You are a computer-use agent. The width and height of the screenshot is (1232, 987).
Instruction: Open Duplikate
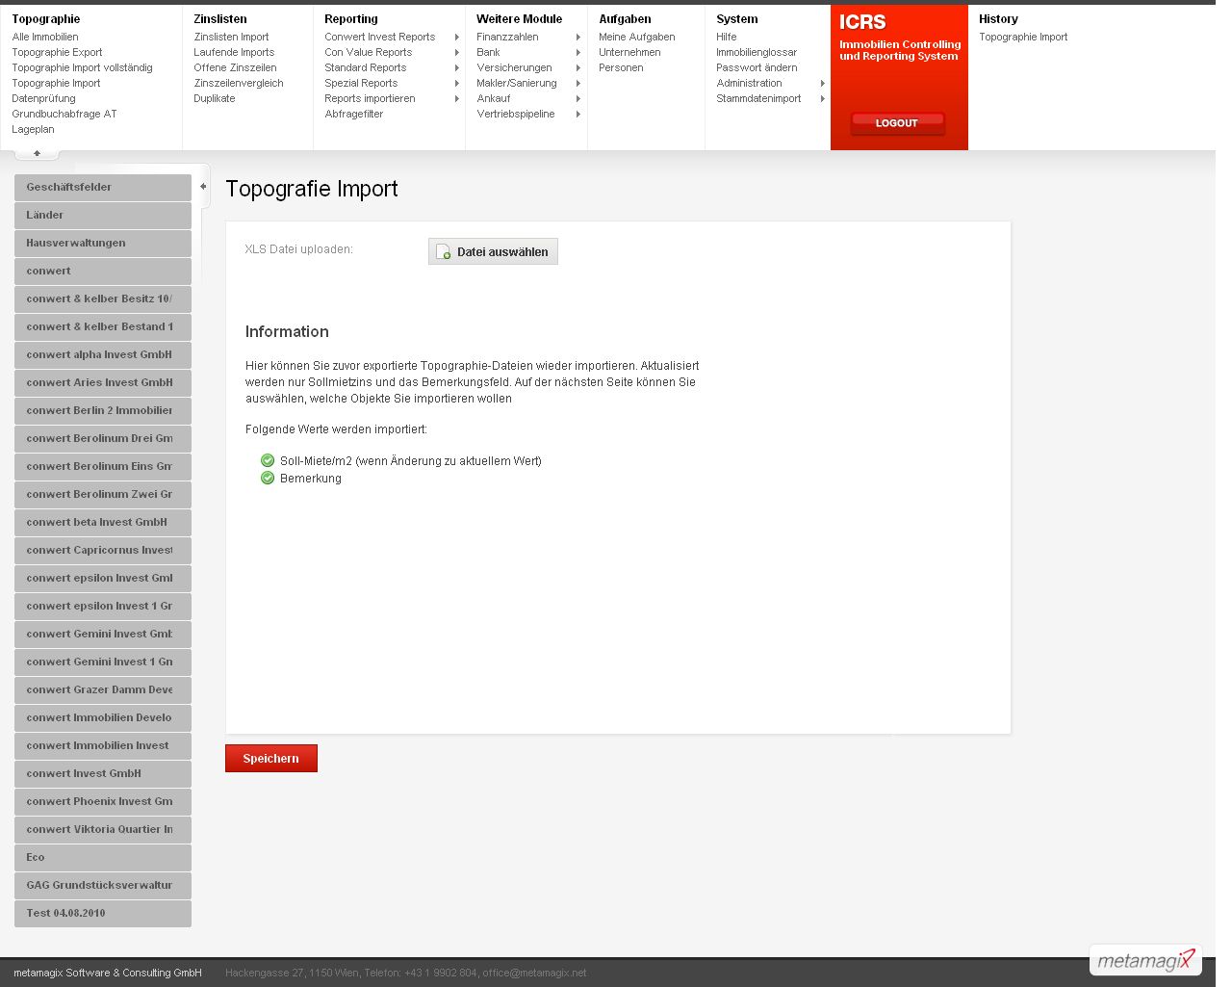tap(215, 98)
